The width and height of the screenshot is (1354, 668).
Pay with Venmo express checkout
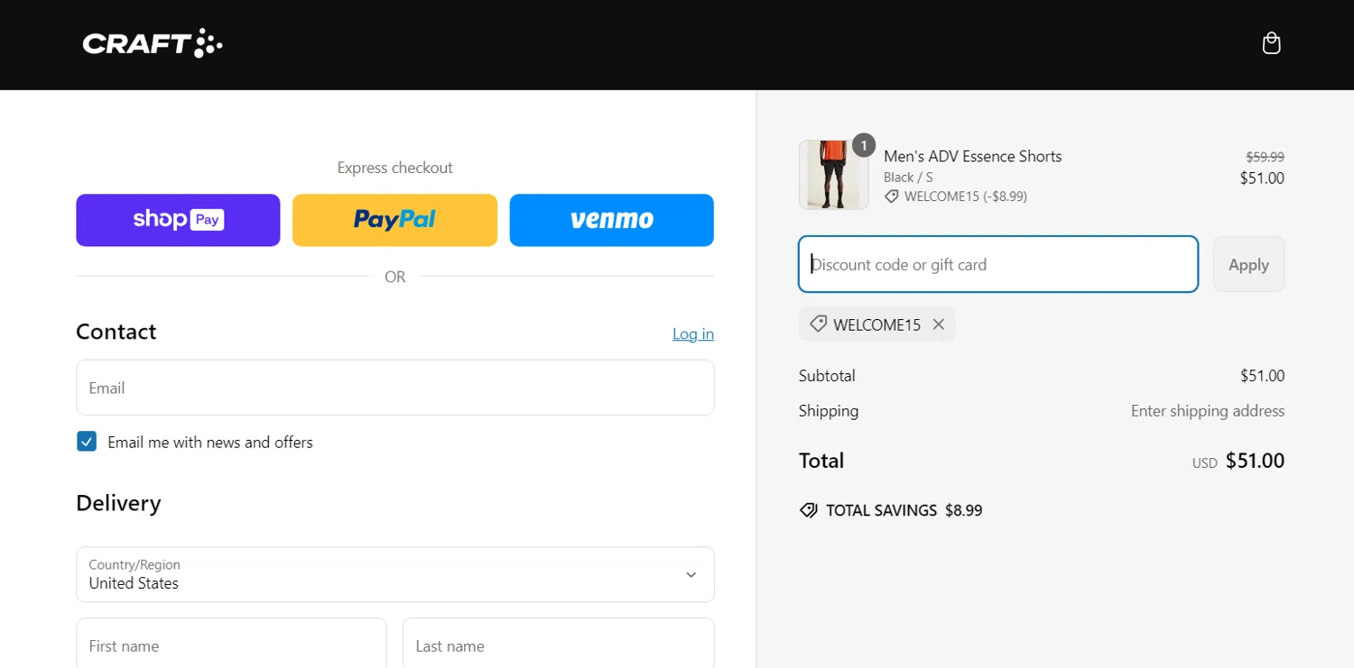coord(612,220)
